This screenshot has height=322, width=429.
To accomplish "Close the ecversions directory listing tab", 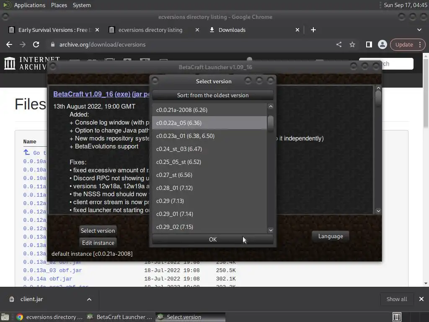I will pos(197,30).
